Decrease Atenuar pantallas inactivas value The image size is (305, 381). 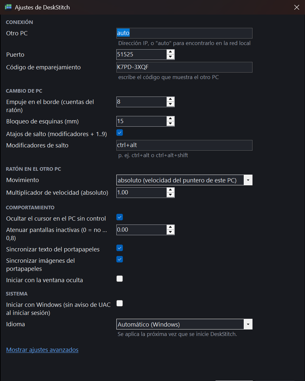[170, 232]
